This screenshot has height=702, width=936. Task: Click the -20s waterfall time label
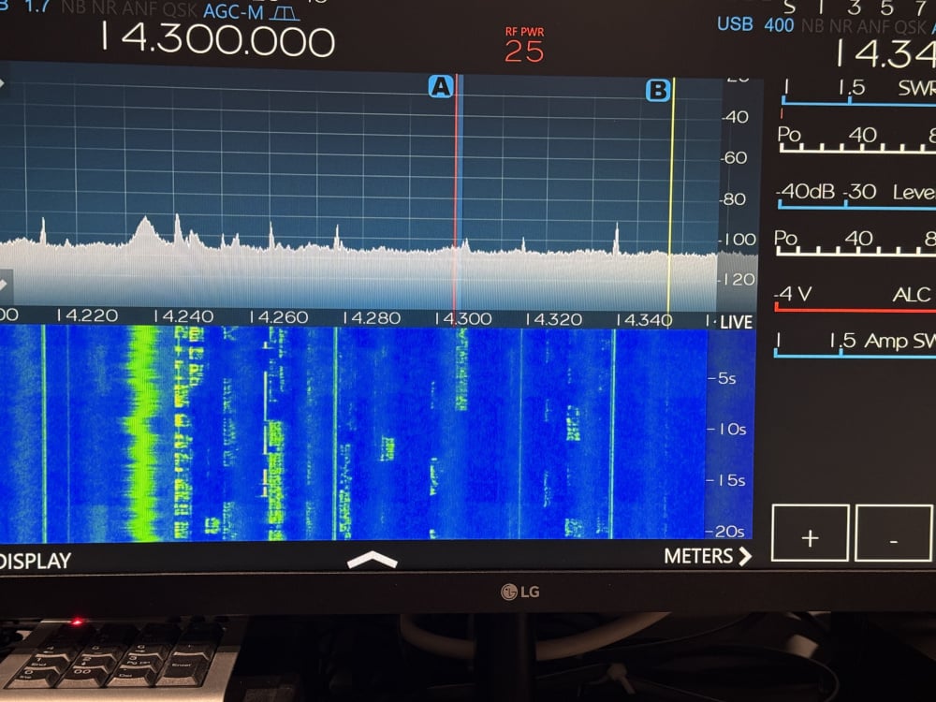point(724,532)
